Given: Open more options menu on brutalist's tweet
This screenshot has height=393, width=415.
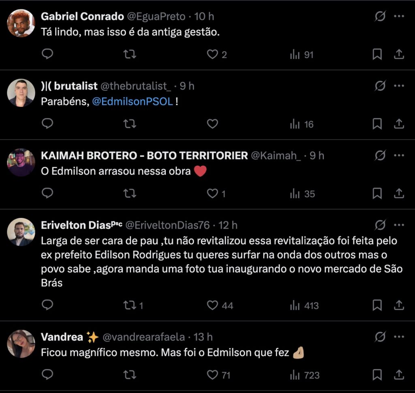Looking at the screenshot, I should coord(399,86).
